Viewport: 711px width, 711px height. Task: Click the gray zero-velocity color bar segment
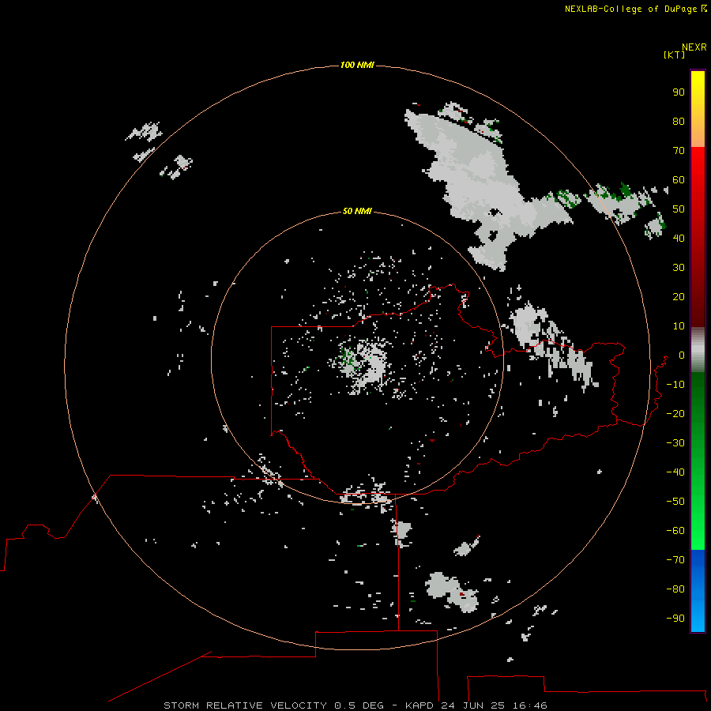[x=698, y=350]
